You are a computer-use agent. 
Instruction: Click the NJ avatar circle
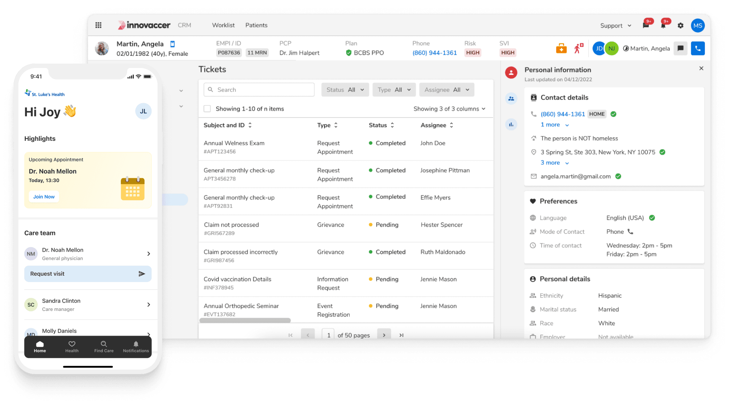pos(612,48)
